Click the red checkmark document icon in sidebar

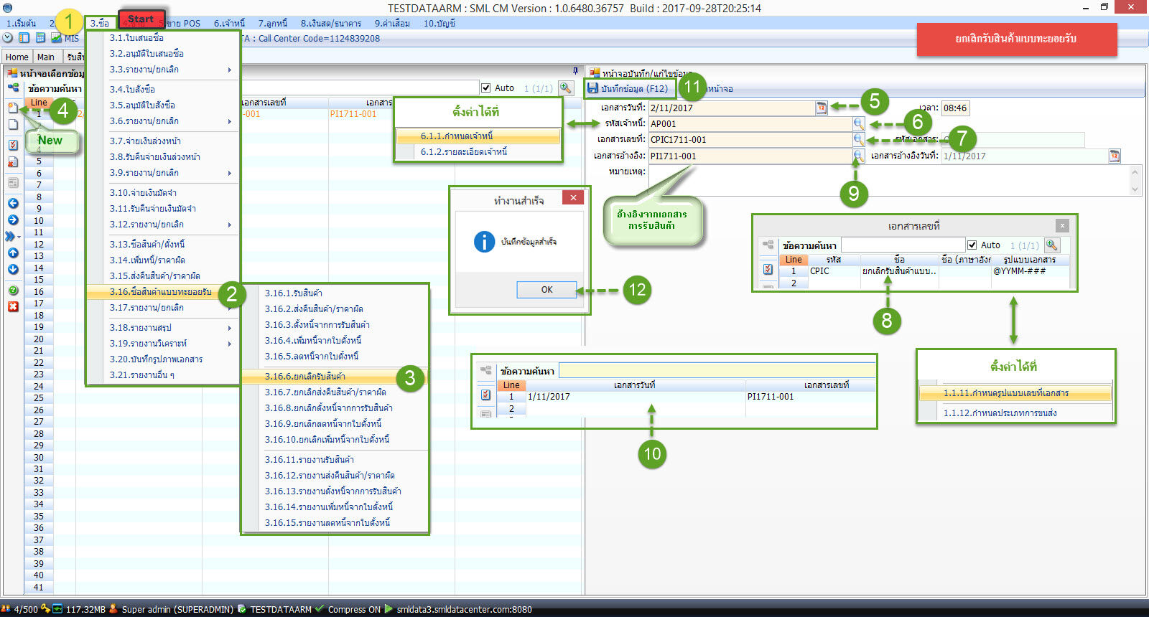click(13, 145)
